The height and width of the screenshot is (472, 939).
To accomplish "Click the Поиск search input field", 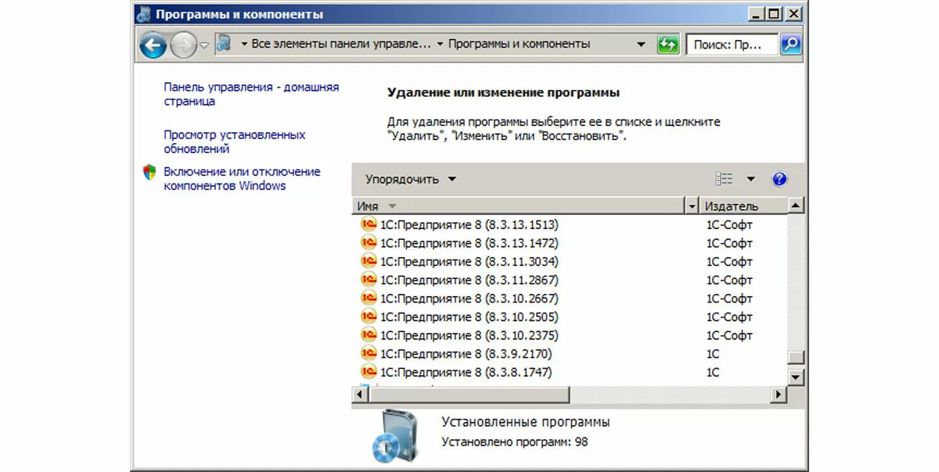I will click(x=731, y=45).
